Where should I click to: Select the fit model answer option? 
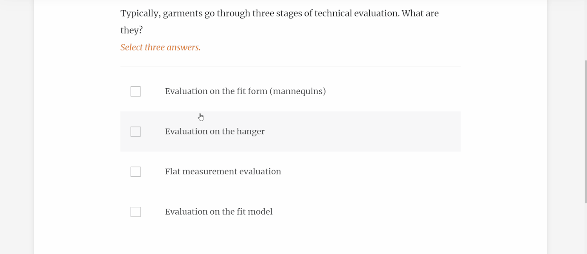click(x=218, y=211)
